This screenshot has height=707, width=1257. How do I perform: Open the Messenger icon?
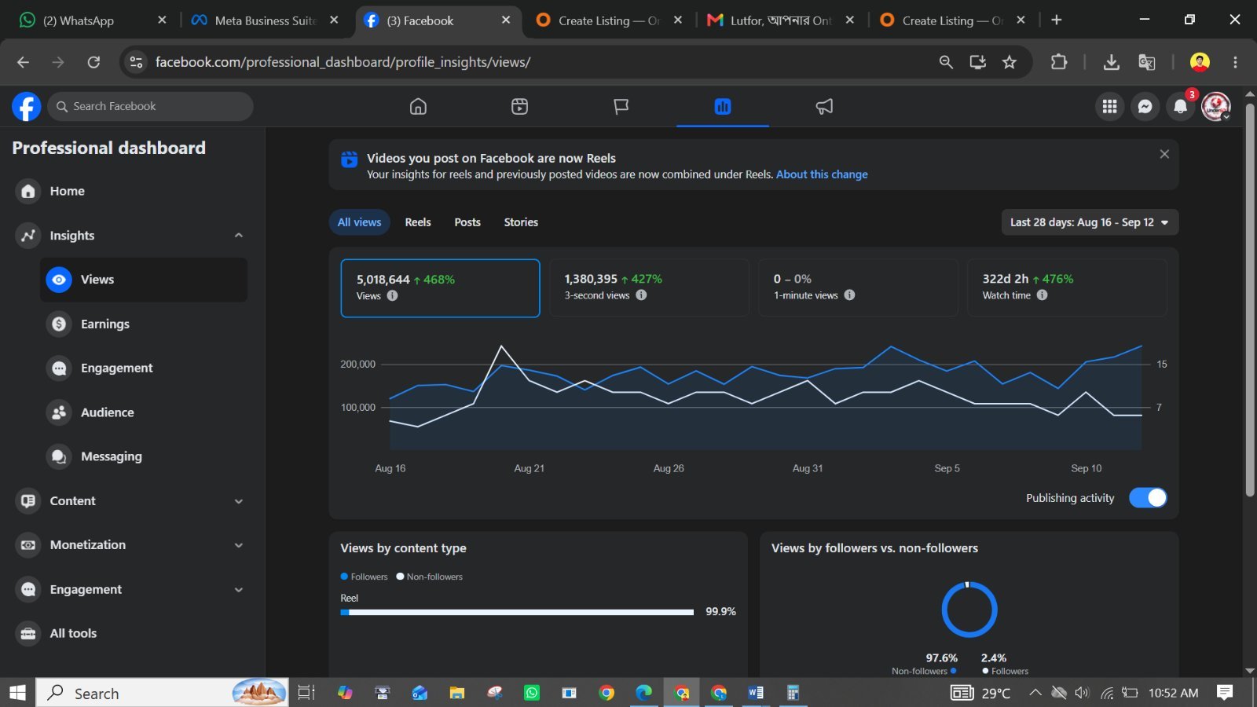tap(1145, 107)
